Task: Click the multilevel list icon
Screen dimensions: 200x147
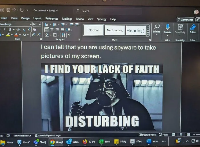Action: (63, 24)
